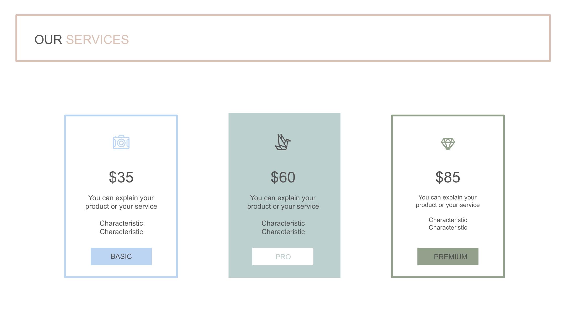Viewport: 566px width, 318px height.
Task: Click the word OUR in the title
Action: click(48, 40)
